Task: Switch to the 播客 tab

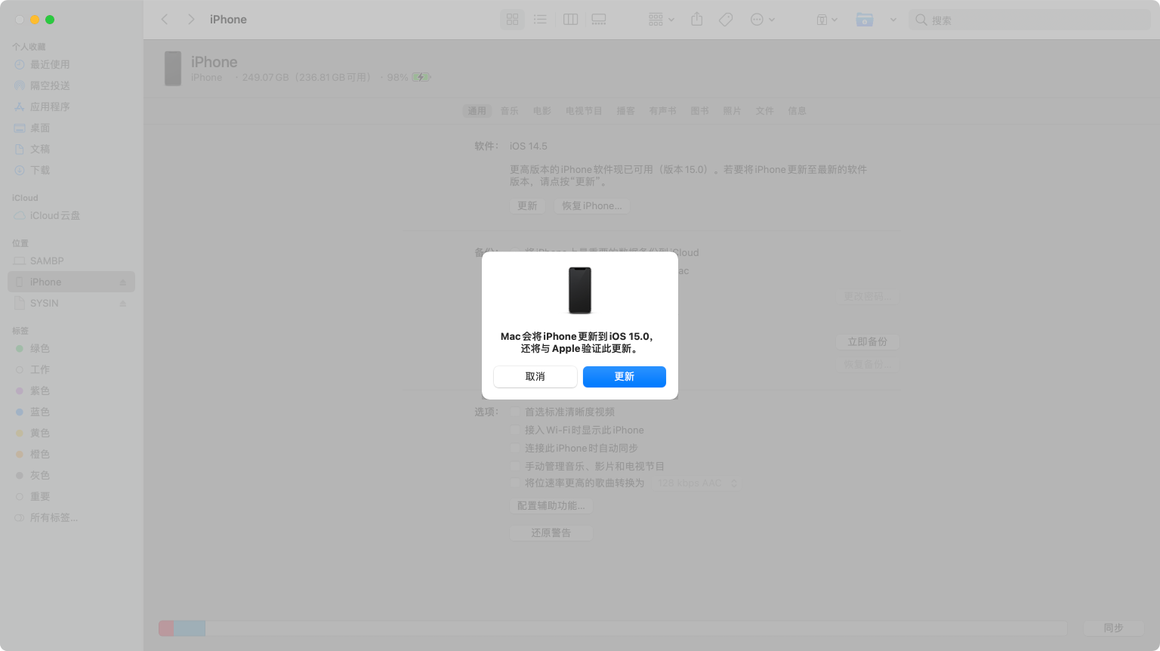Action: point(626,111)
